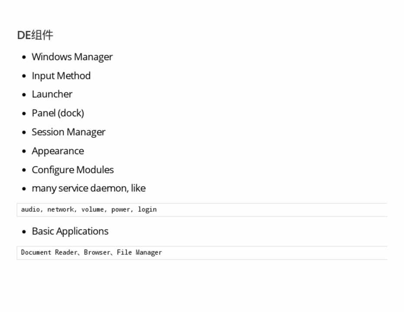This screenshot has width=404, height=312.
Task: Select the "Input Method" bullet text
Action: click(61, 76)
